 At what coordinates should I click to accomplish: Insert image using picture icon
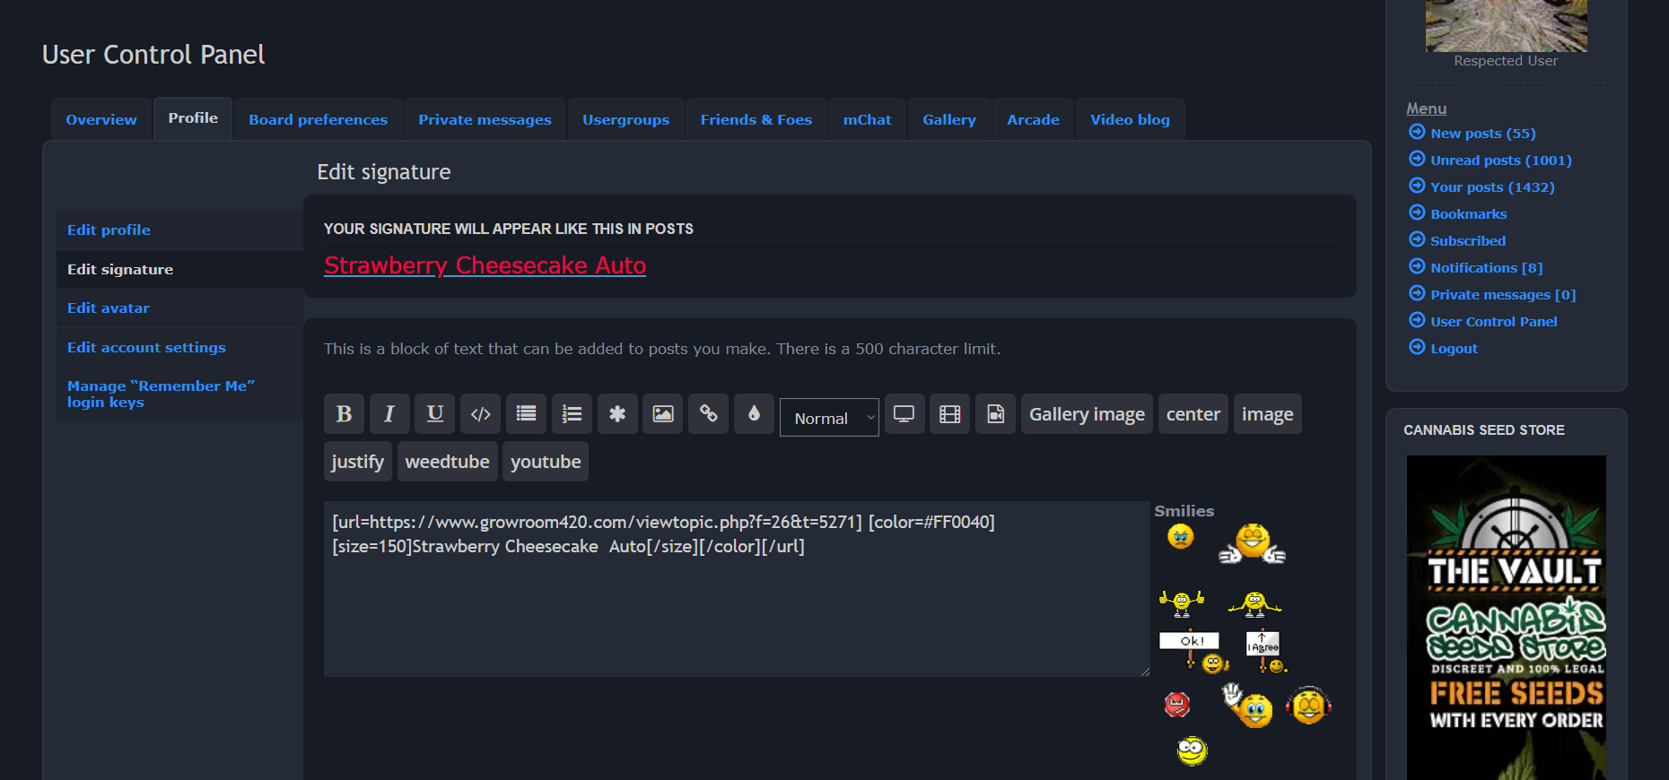[663, 414]
